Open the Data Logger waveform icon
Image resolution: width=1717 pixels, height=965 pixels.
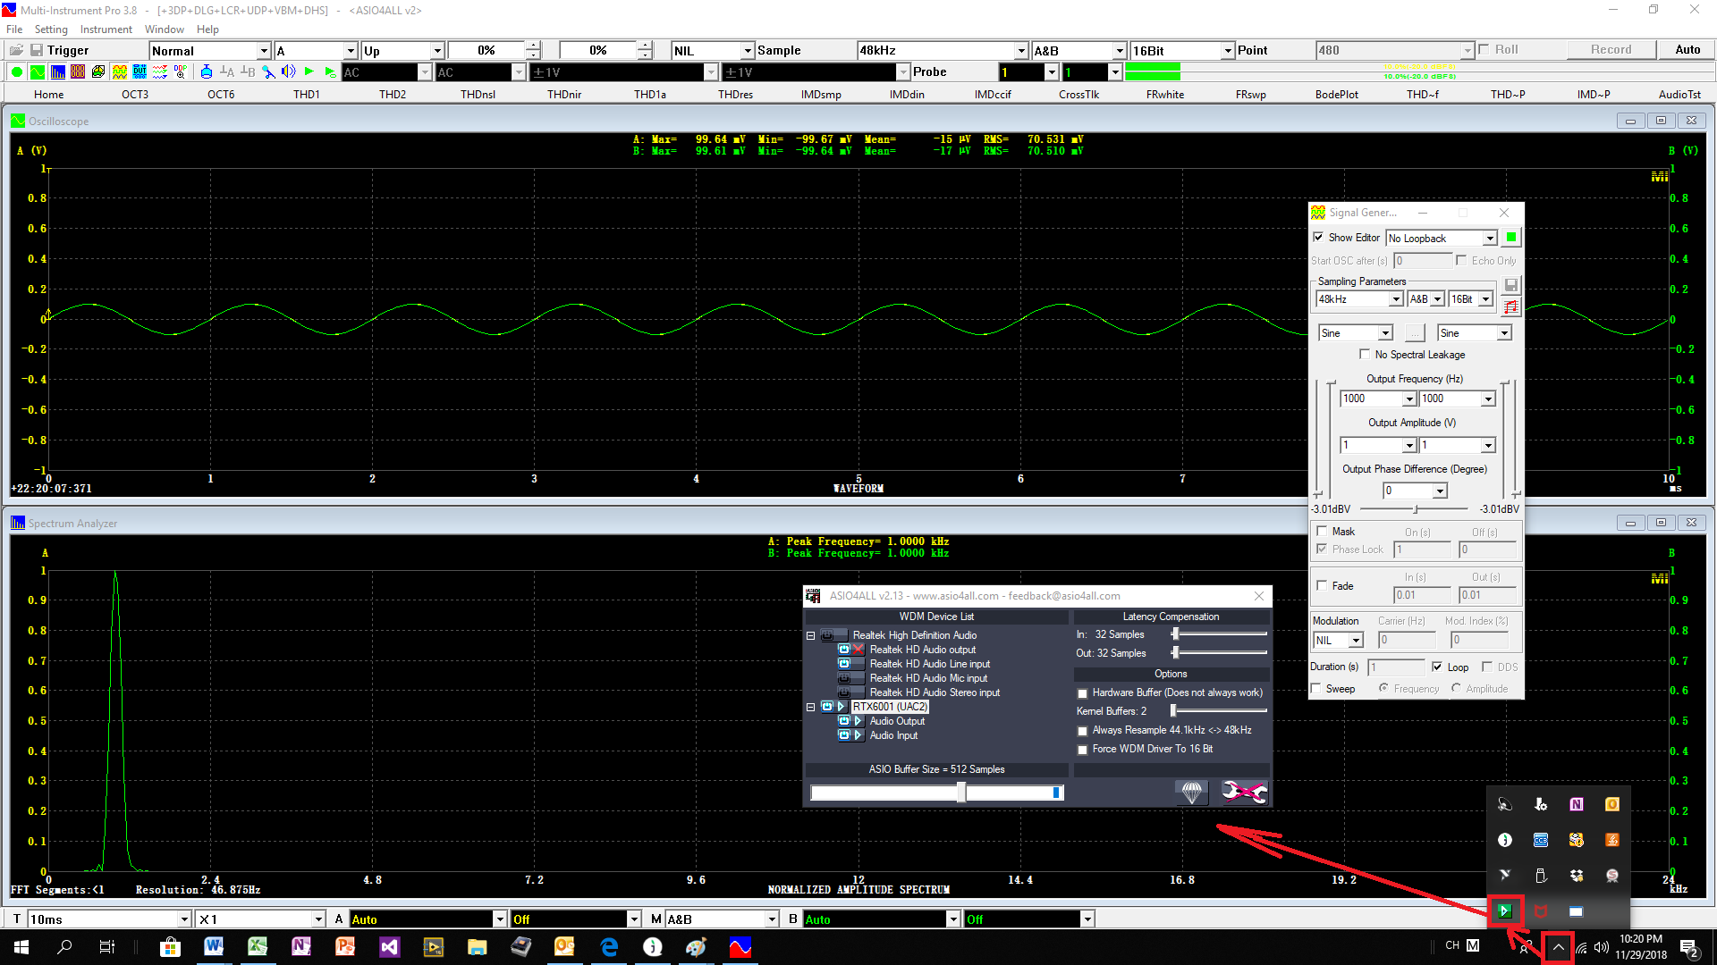click(160, 72)
